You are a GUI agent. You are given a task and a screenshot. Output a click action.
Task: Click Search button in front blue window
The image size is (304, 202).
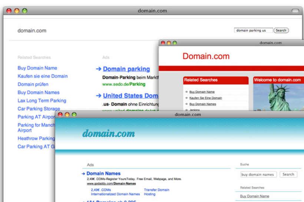coord(288,174)
